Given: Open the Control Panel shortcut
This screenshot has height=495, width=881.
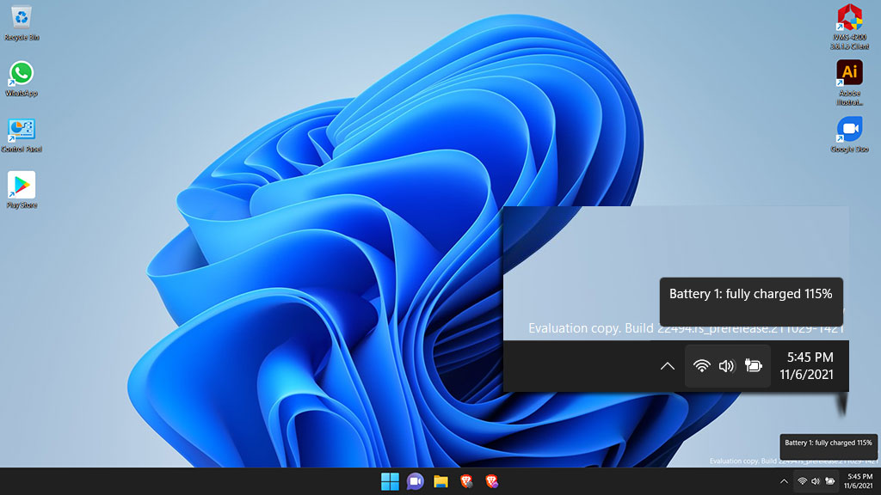Looking at the screenshot, I should tap(22, 135).
